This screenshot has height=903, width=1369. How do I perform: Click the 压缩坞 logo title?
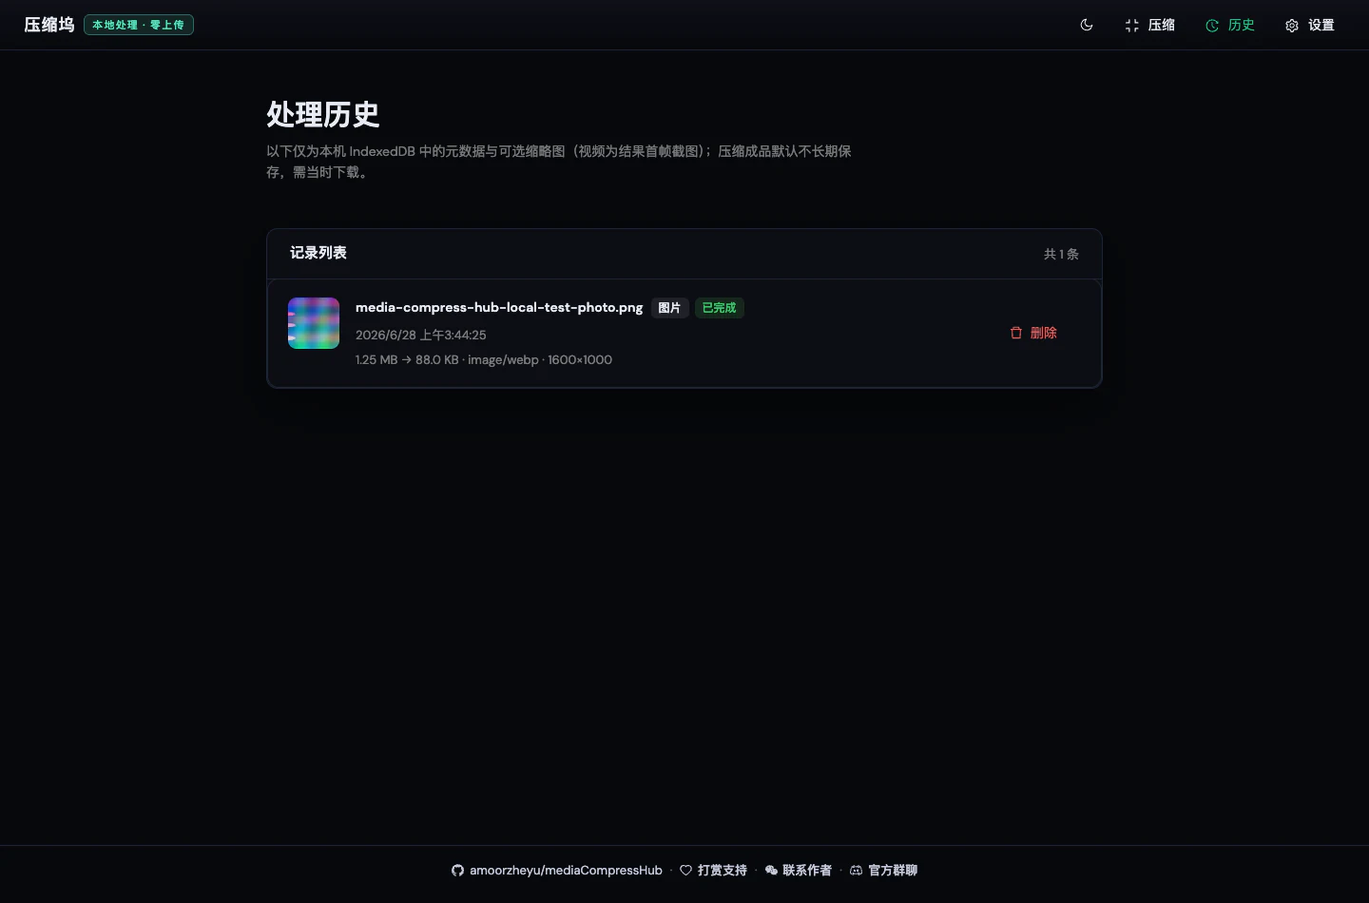tap(49, 25)
